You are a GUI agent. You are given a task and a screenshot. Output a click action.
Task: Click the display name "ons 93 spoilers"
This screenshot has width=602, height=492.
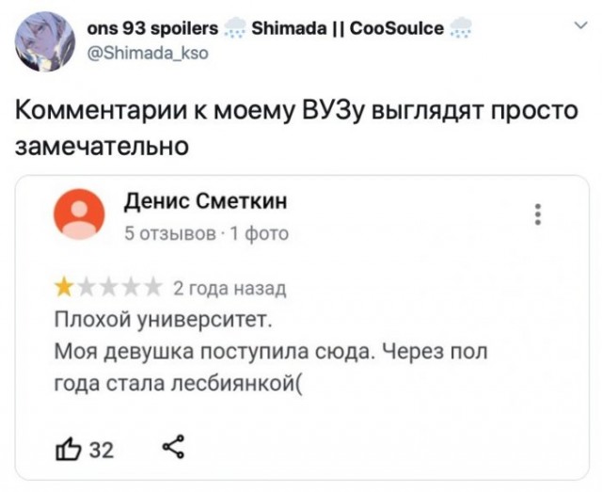pos(152,29)
